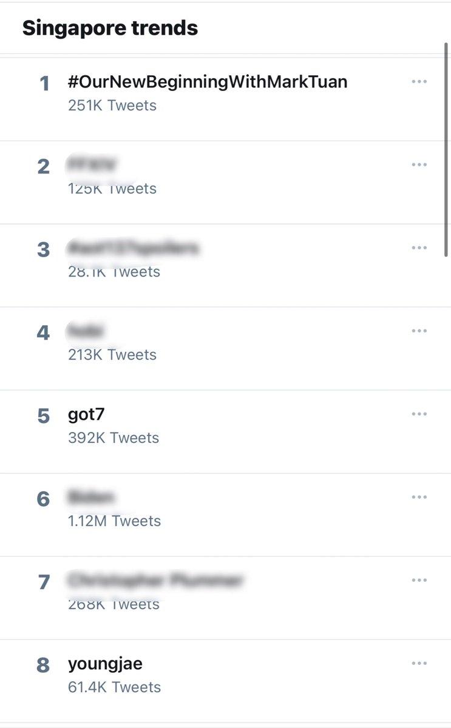Screen dimensions: 451x728
Task: Open three-dot menu for seventh-ranked trend
Action: (x=419, y=581)
